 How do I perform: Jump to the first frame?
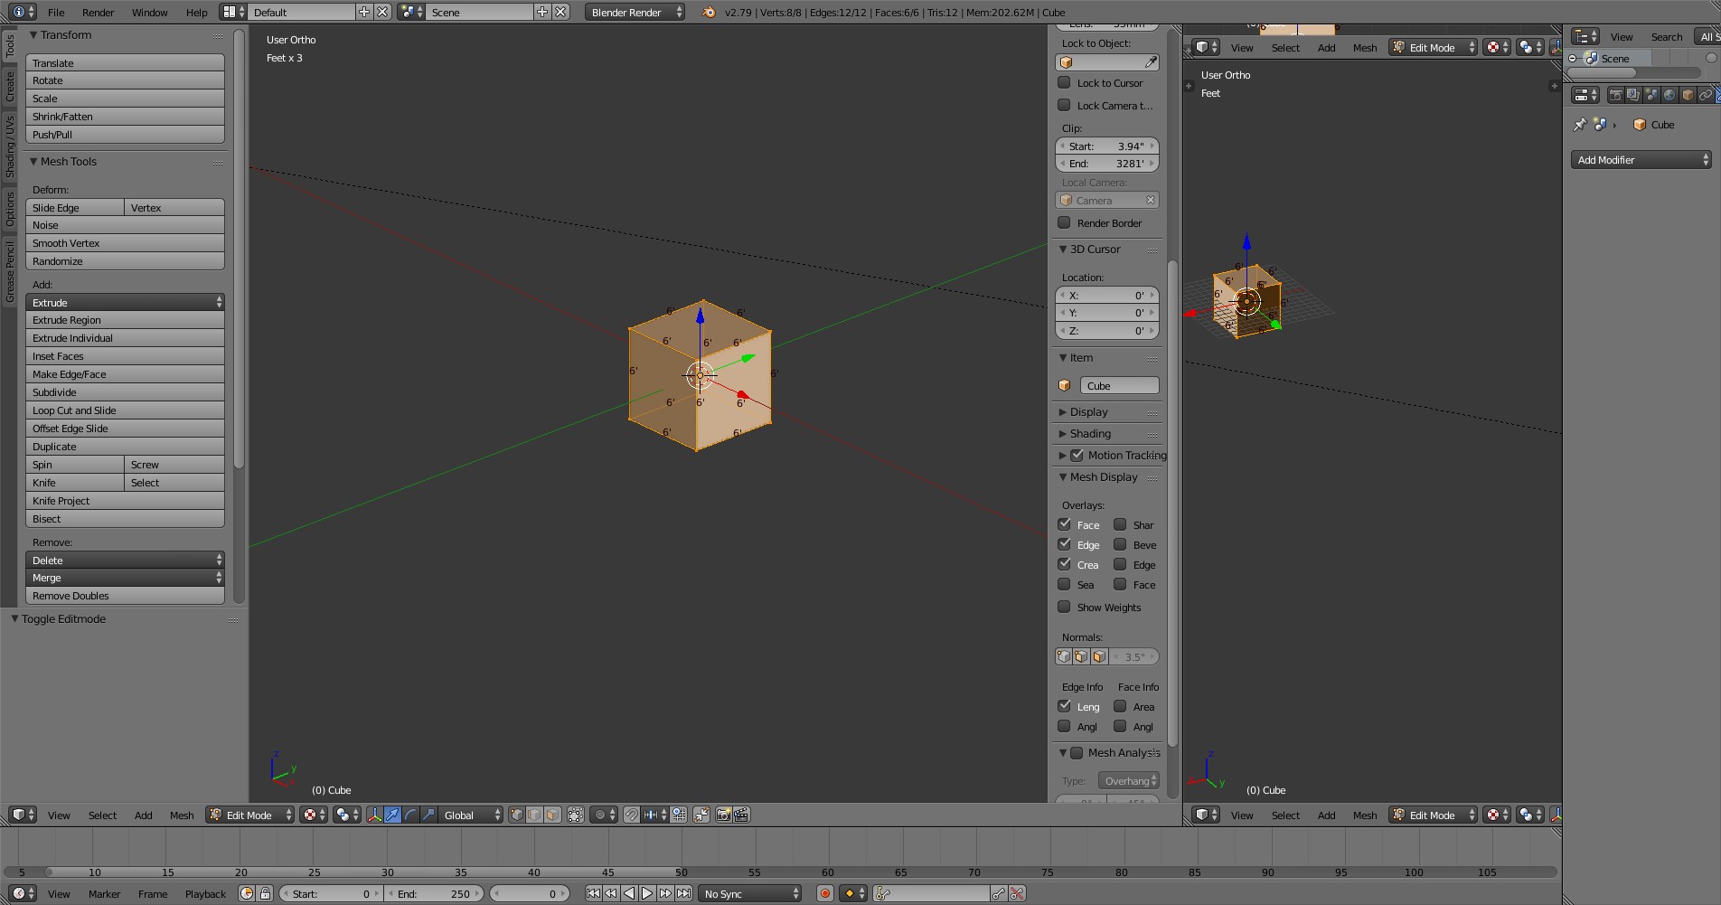coord(593,893)
